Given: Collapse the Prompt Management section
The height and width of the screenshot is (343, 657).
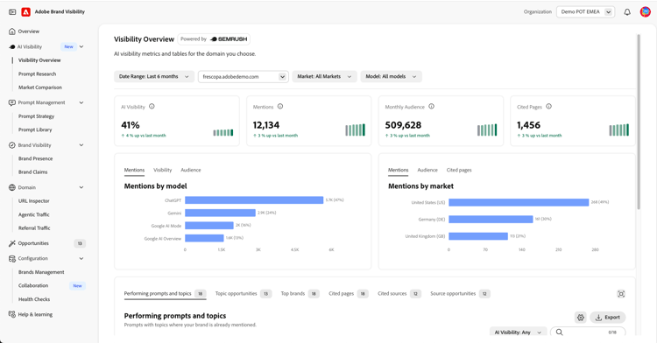Looking at the screenshot, I should point(81,102).
